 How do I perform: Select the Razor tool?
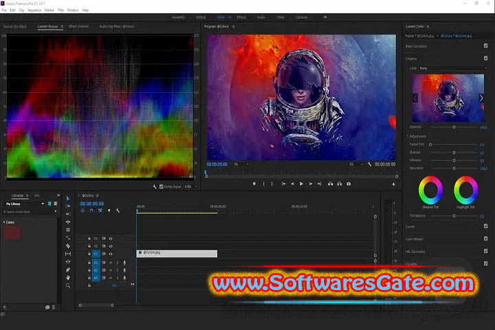coord(68,245)
